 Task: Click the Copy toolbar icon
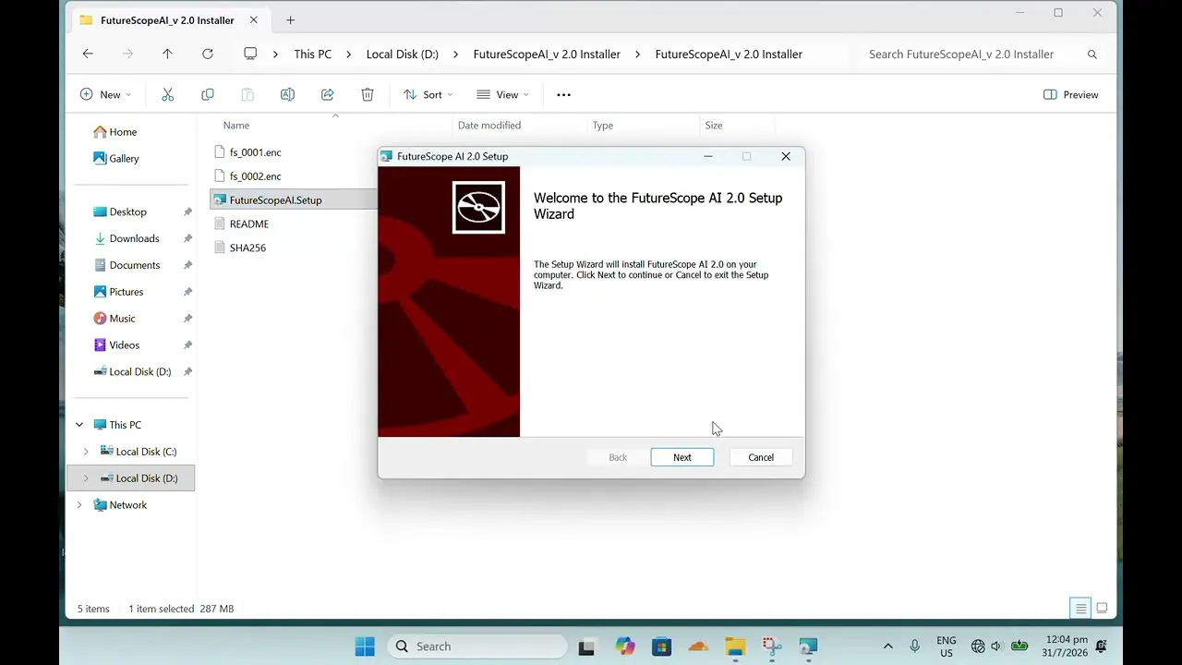208,94
